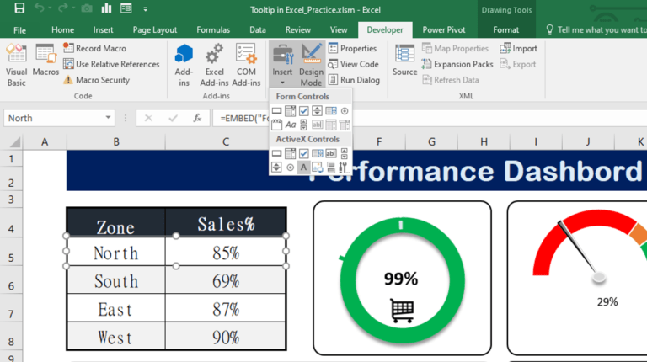Image resolution: width=647 pixels, height=362 pixels.
Task: Open the Visual Basic editor
Action: tap(17, 65)
